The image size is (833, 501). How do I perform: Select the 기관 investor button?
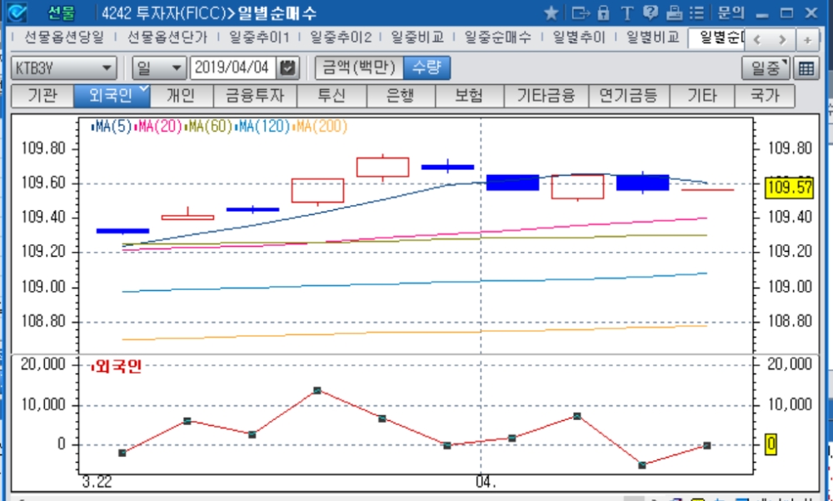[42, 96]
